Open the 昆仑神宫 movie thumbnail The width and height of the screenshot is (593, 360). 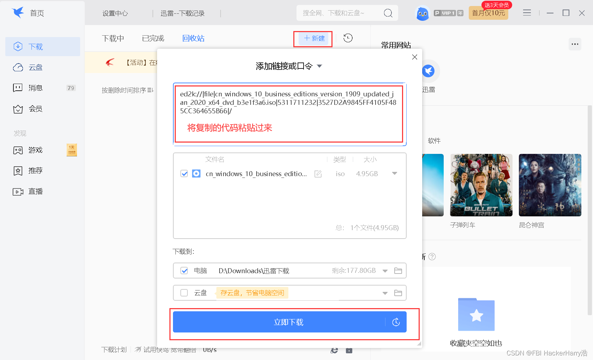coord(550,185)
